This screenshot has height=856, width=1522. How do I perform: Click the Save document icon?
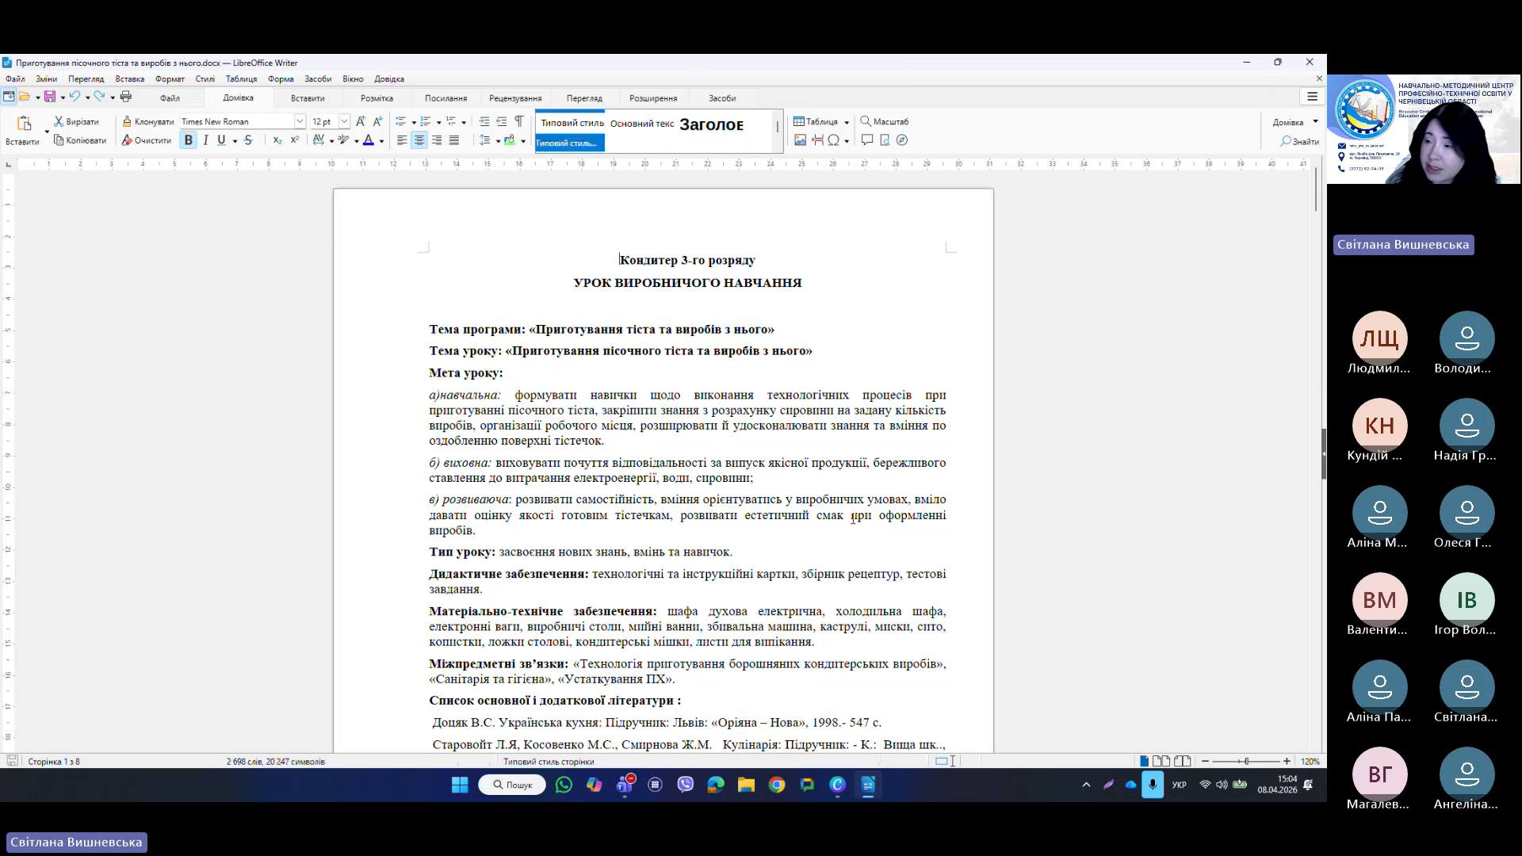(49, 97)
